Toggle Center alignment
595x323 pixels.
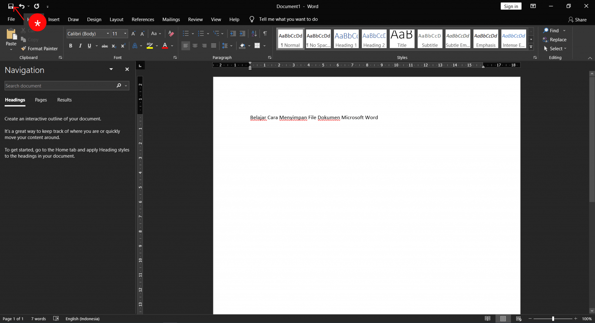click(x=195, y=46)
